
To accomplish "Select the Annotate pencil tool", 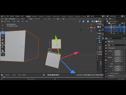I will (3, 47).
